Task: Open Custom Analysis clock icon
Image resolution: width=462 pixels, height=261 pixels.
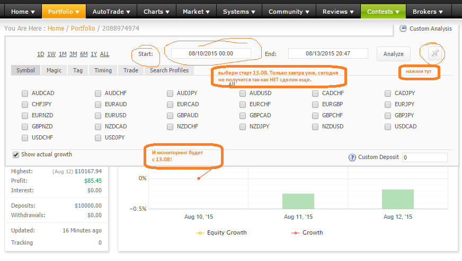Action: (403, 28)
